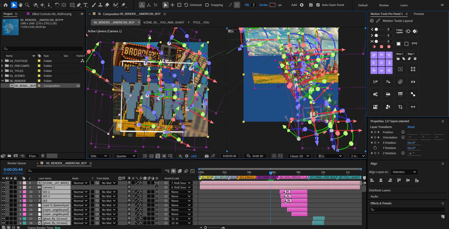
Task: Create a new folder in Project panel
Action: pos(9,156)
